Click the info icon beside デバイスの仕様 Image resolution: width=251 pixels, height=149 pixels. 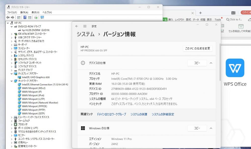click(x=83, y=63)
